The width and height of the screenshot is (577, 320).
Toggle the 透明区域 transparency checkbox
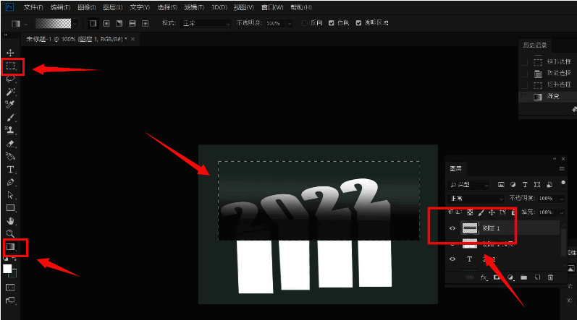pyautogui.click(x=358, y=23)
